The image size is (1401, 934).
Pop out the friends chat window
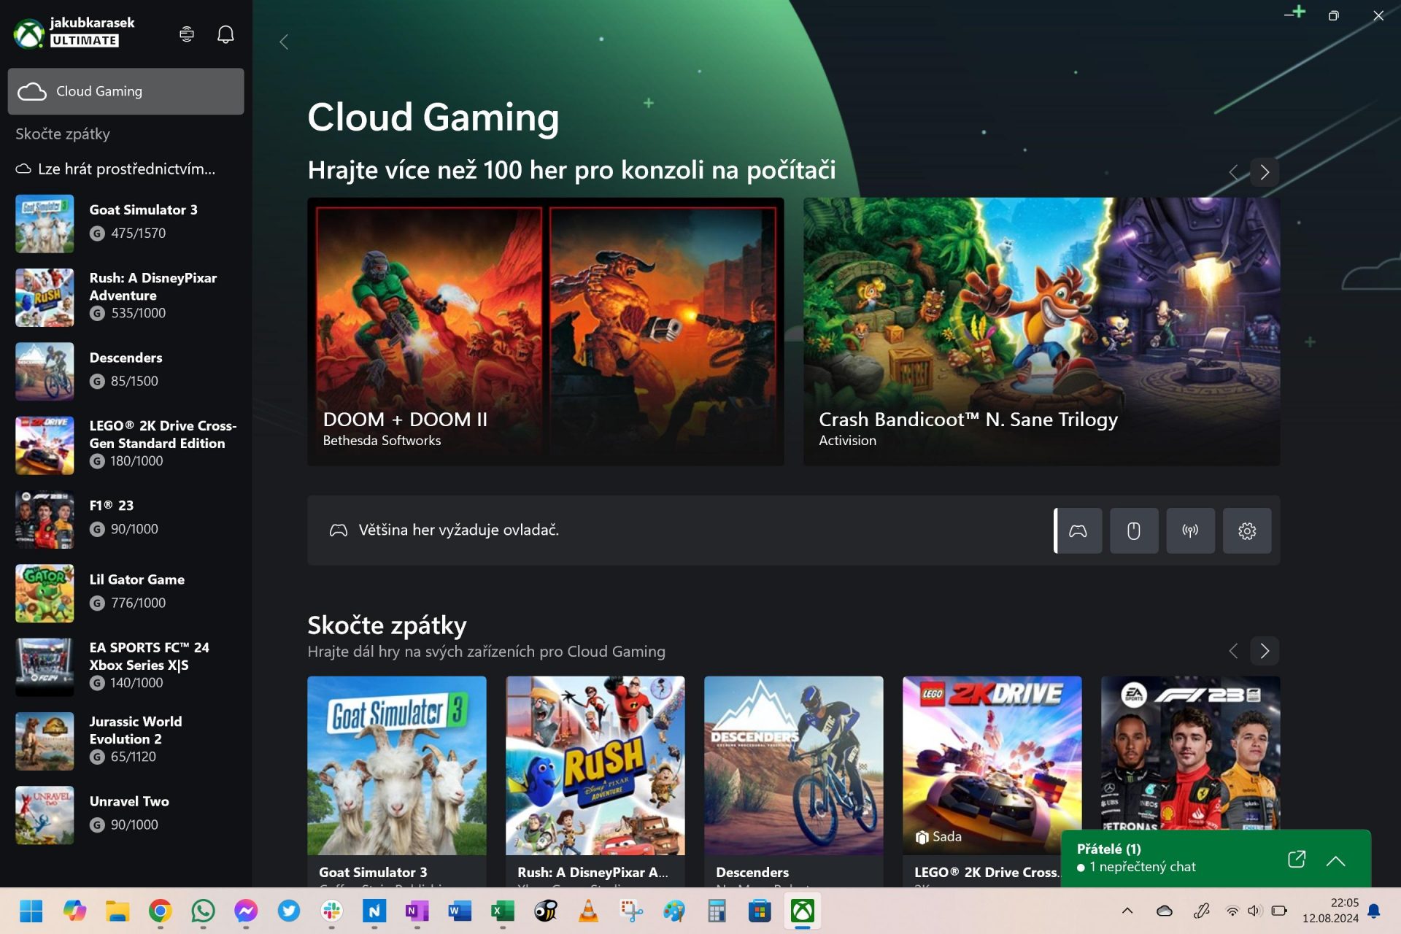(1297, 860)
